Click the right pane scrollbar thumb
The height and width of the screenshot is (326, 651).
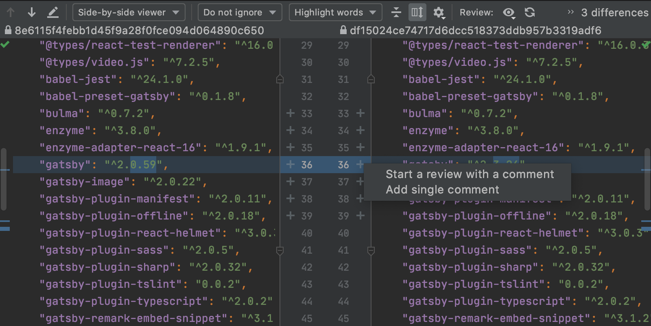[x=647, y=179]
